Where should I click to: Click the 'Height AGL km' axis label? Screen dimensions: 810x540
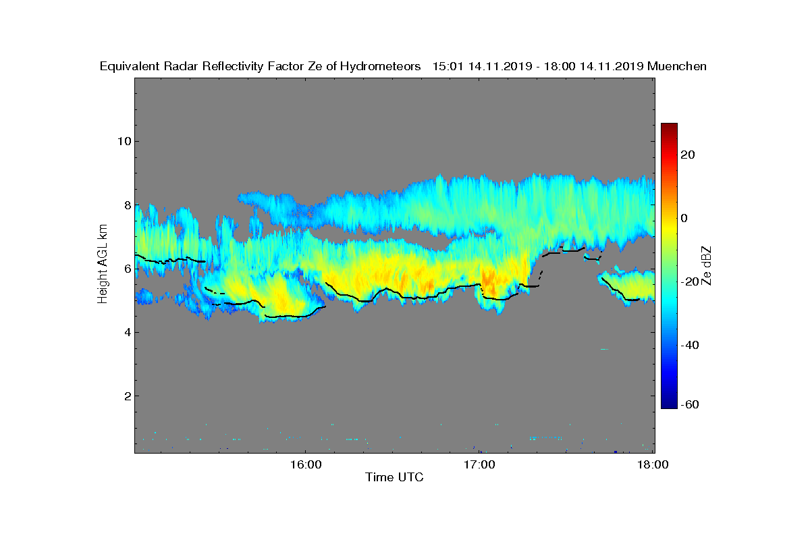point(103,265)
